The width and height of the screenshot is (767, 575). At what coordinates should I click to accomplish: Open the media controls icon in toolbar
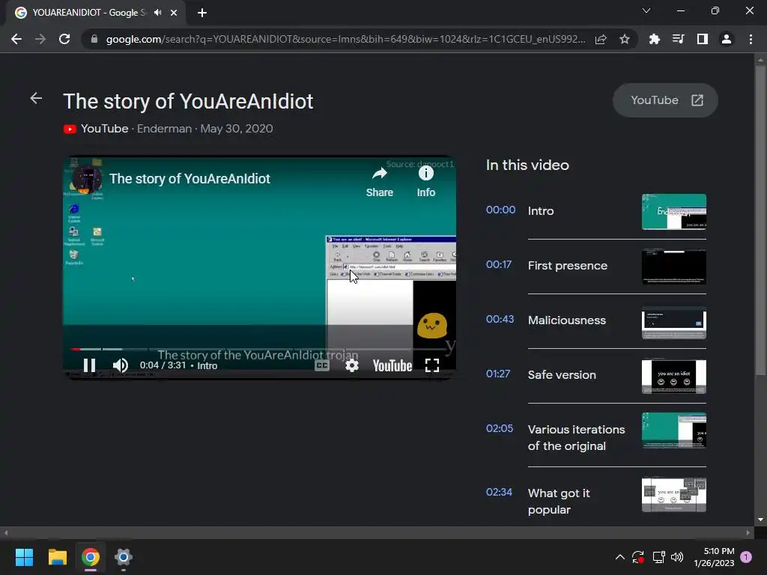coord(678,39)
